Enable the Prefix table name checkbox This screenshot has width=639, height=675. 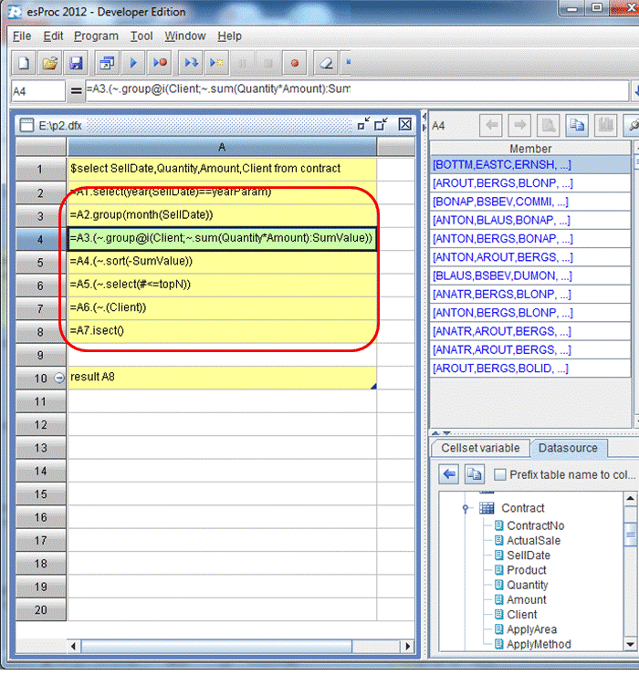[x=500, y=474]
